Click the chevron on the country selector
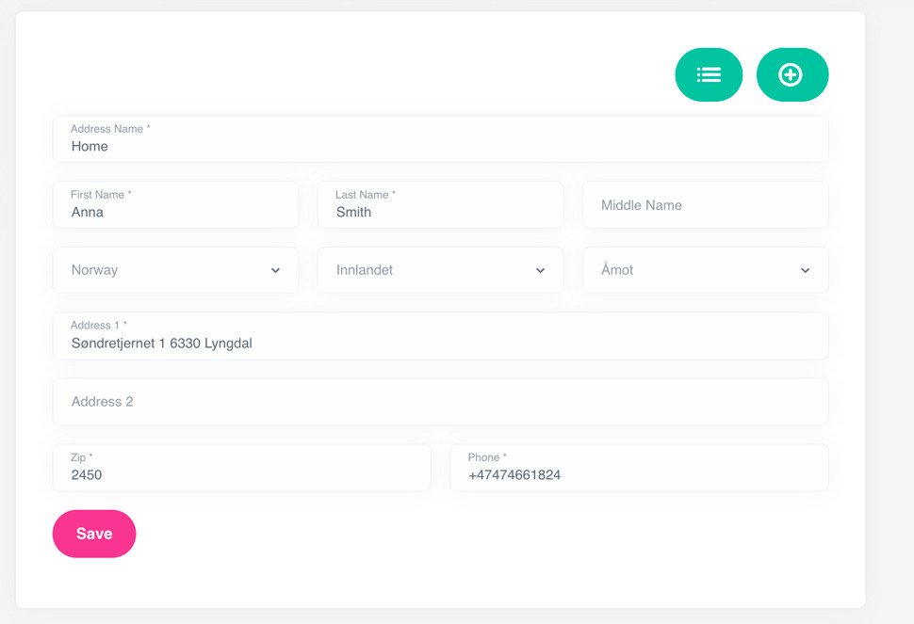Viewport: 914px width, 624px height. 278,270
